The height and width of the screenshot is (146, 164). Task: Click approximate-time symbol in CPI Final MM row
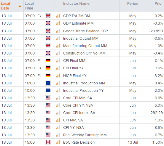coord(39,60)
